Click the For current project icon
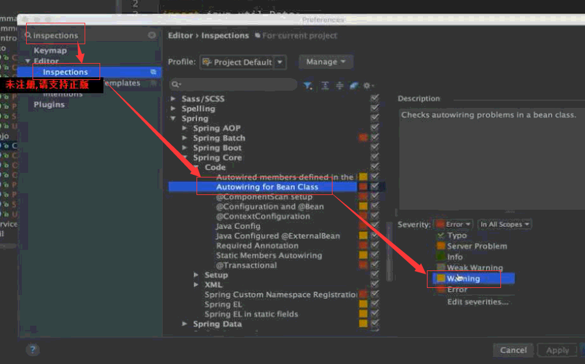Image resolution: width=585 pixels, height=364 pixels. coord(258,35)
